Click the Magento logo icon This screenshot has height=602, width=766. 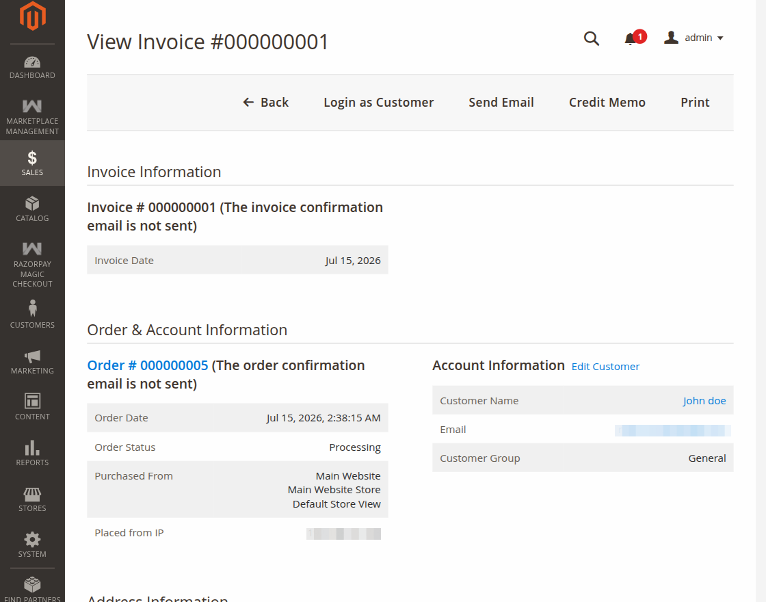point(32,16)
